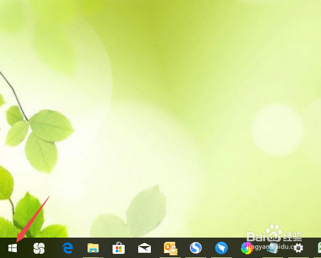Launch Microsoft Edge from the taskbar
The height and width of the screenshot is (258, 321).
(x=68, y=248)
